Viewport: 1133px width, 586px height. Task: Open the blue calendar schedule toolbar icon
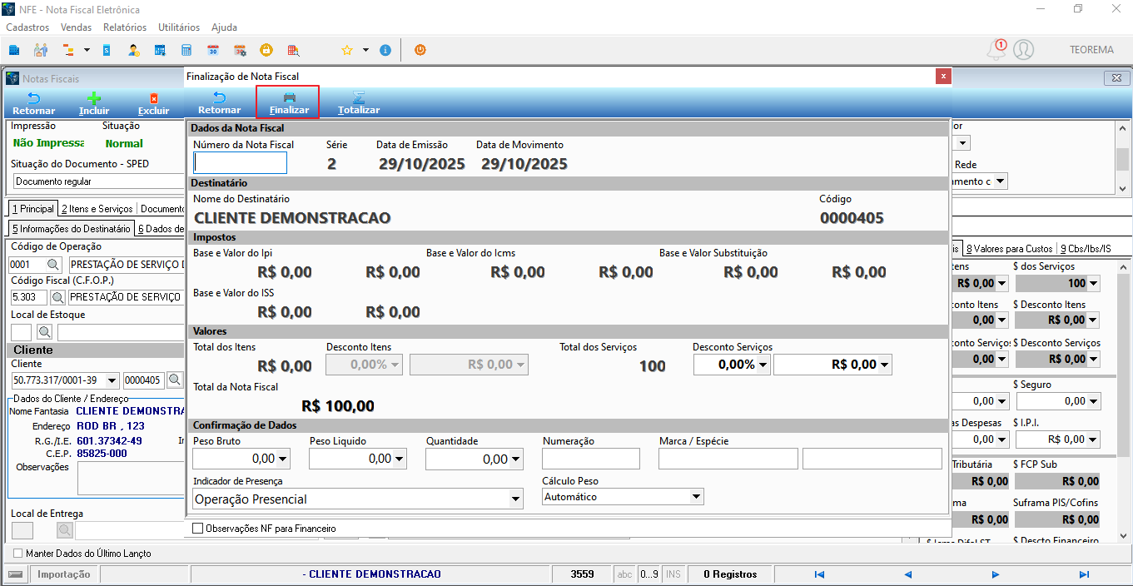coord(160,50)
